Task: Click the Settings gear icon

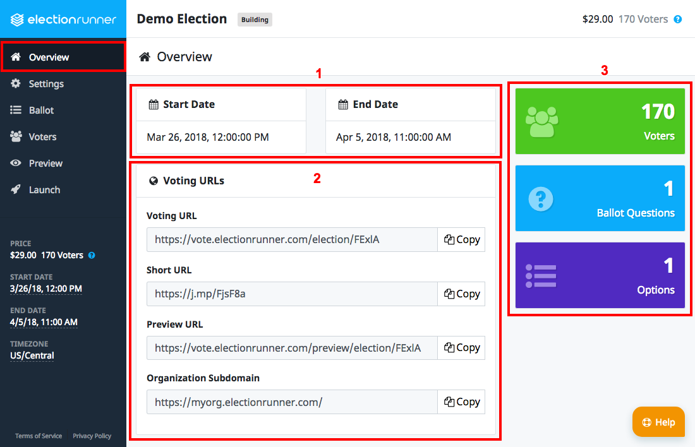Action: [x=16, y=83]
